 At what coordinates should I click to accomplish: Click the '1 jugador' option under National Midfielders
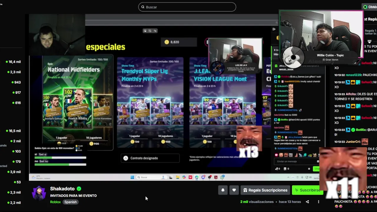pyautogui.click(x=62, y=138)
